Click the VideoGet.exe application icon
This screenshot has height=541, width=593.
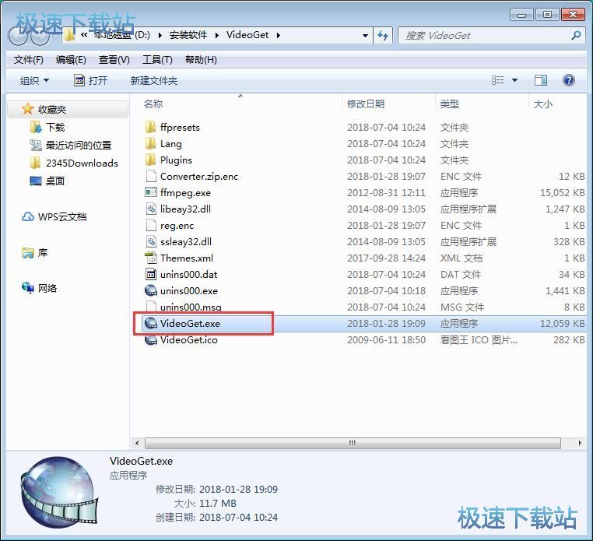pos(151,324)
